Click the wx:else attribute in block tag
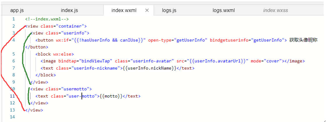Screen dimensions: 326x122 62,54
